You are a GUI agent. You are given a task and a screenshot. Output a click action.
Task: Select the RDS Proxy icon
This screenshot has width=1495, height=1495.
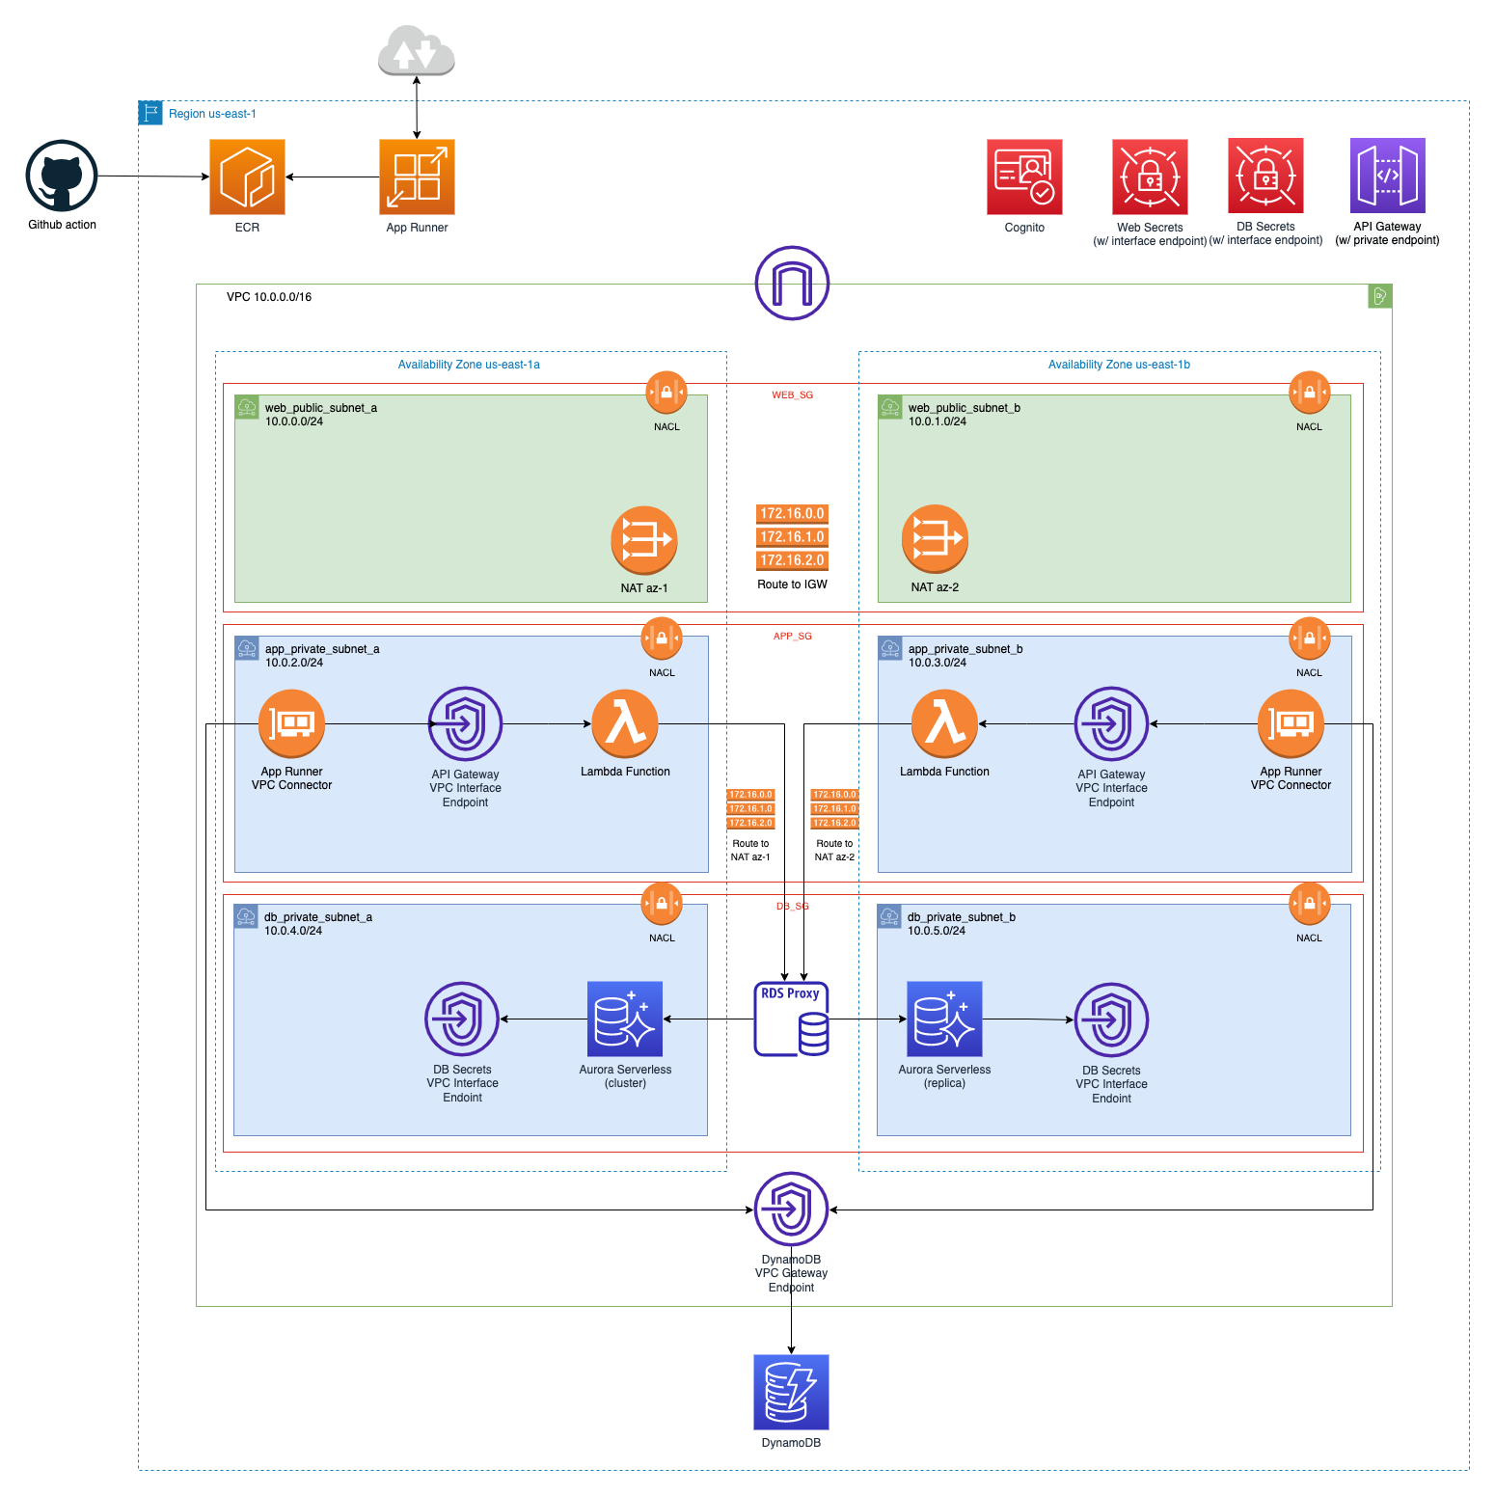click(791, 1019)
